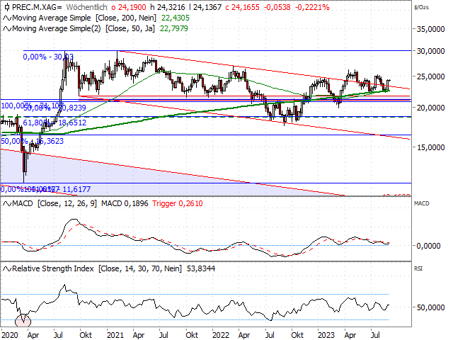
Task: Select the Moving Average Simple(2) label
Action: 57,28
